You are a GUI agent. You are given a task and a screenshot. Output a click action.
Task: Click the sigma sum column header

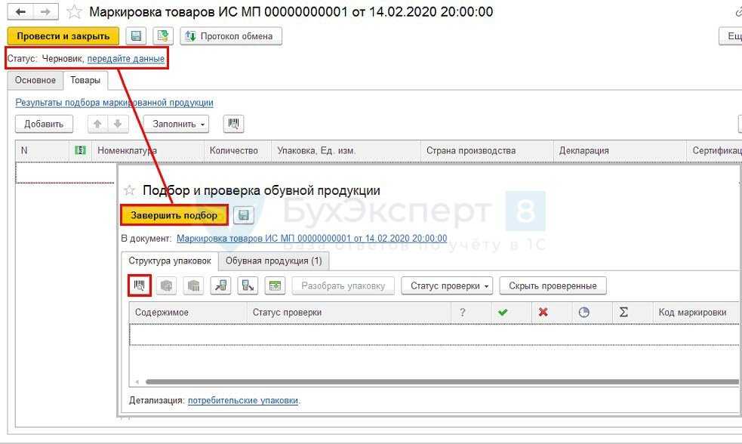point(623,313)
